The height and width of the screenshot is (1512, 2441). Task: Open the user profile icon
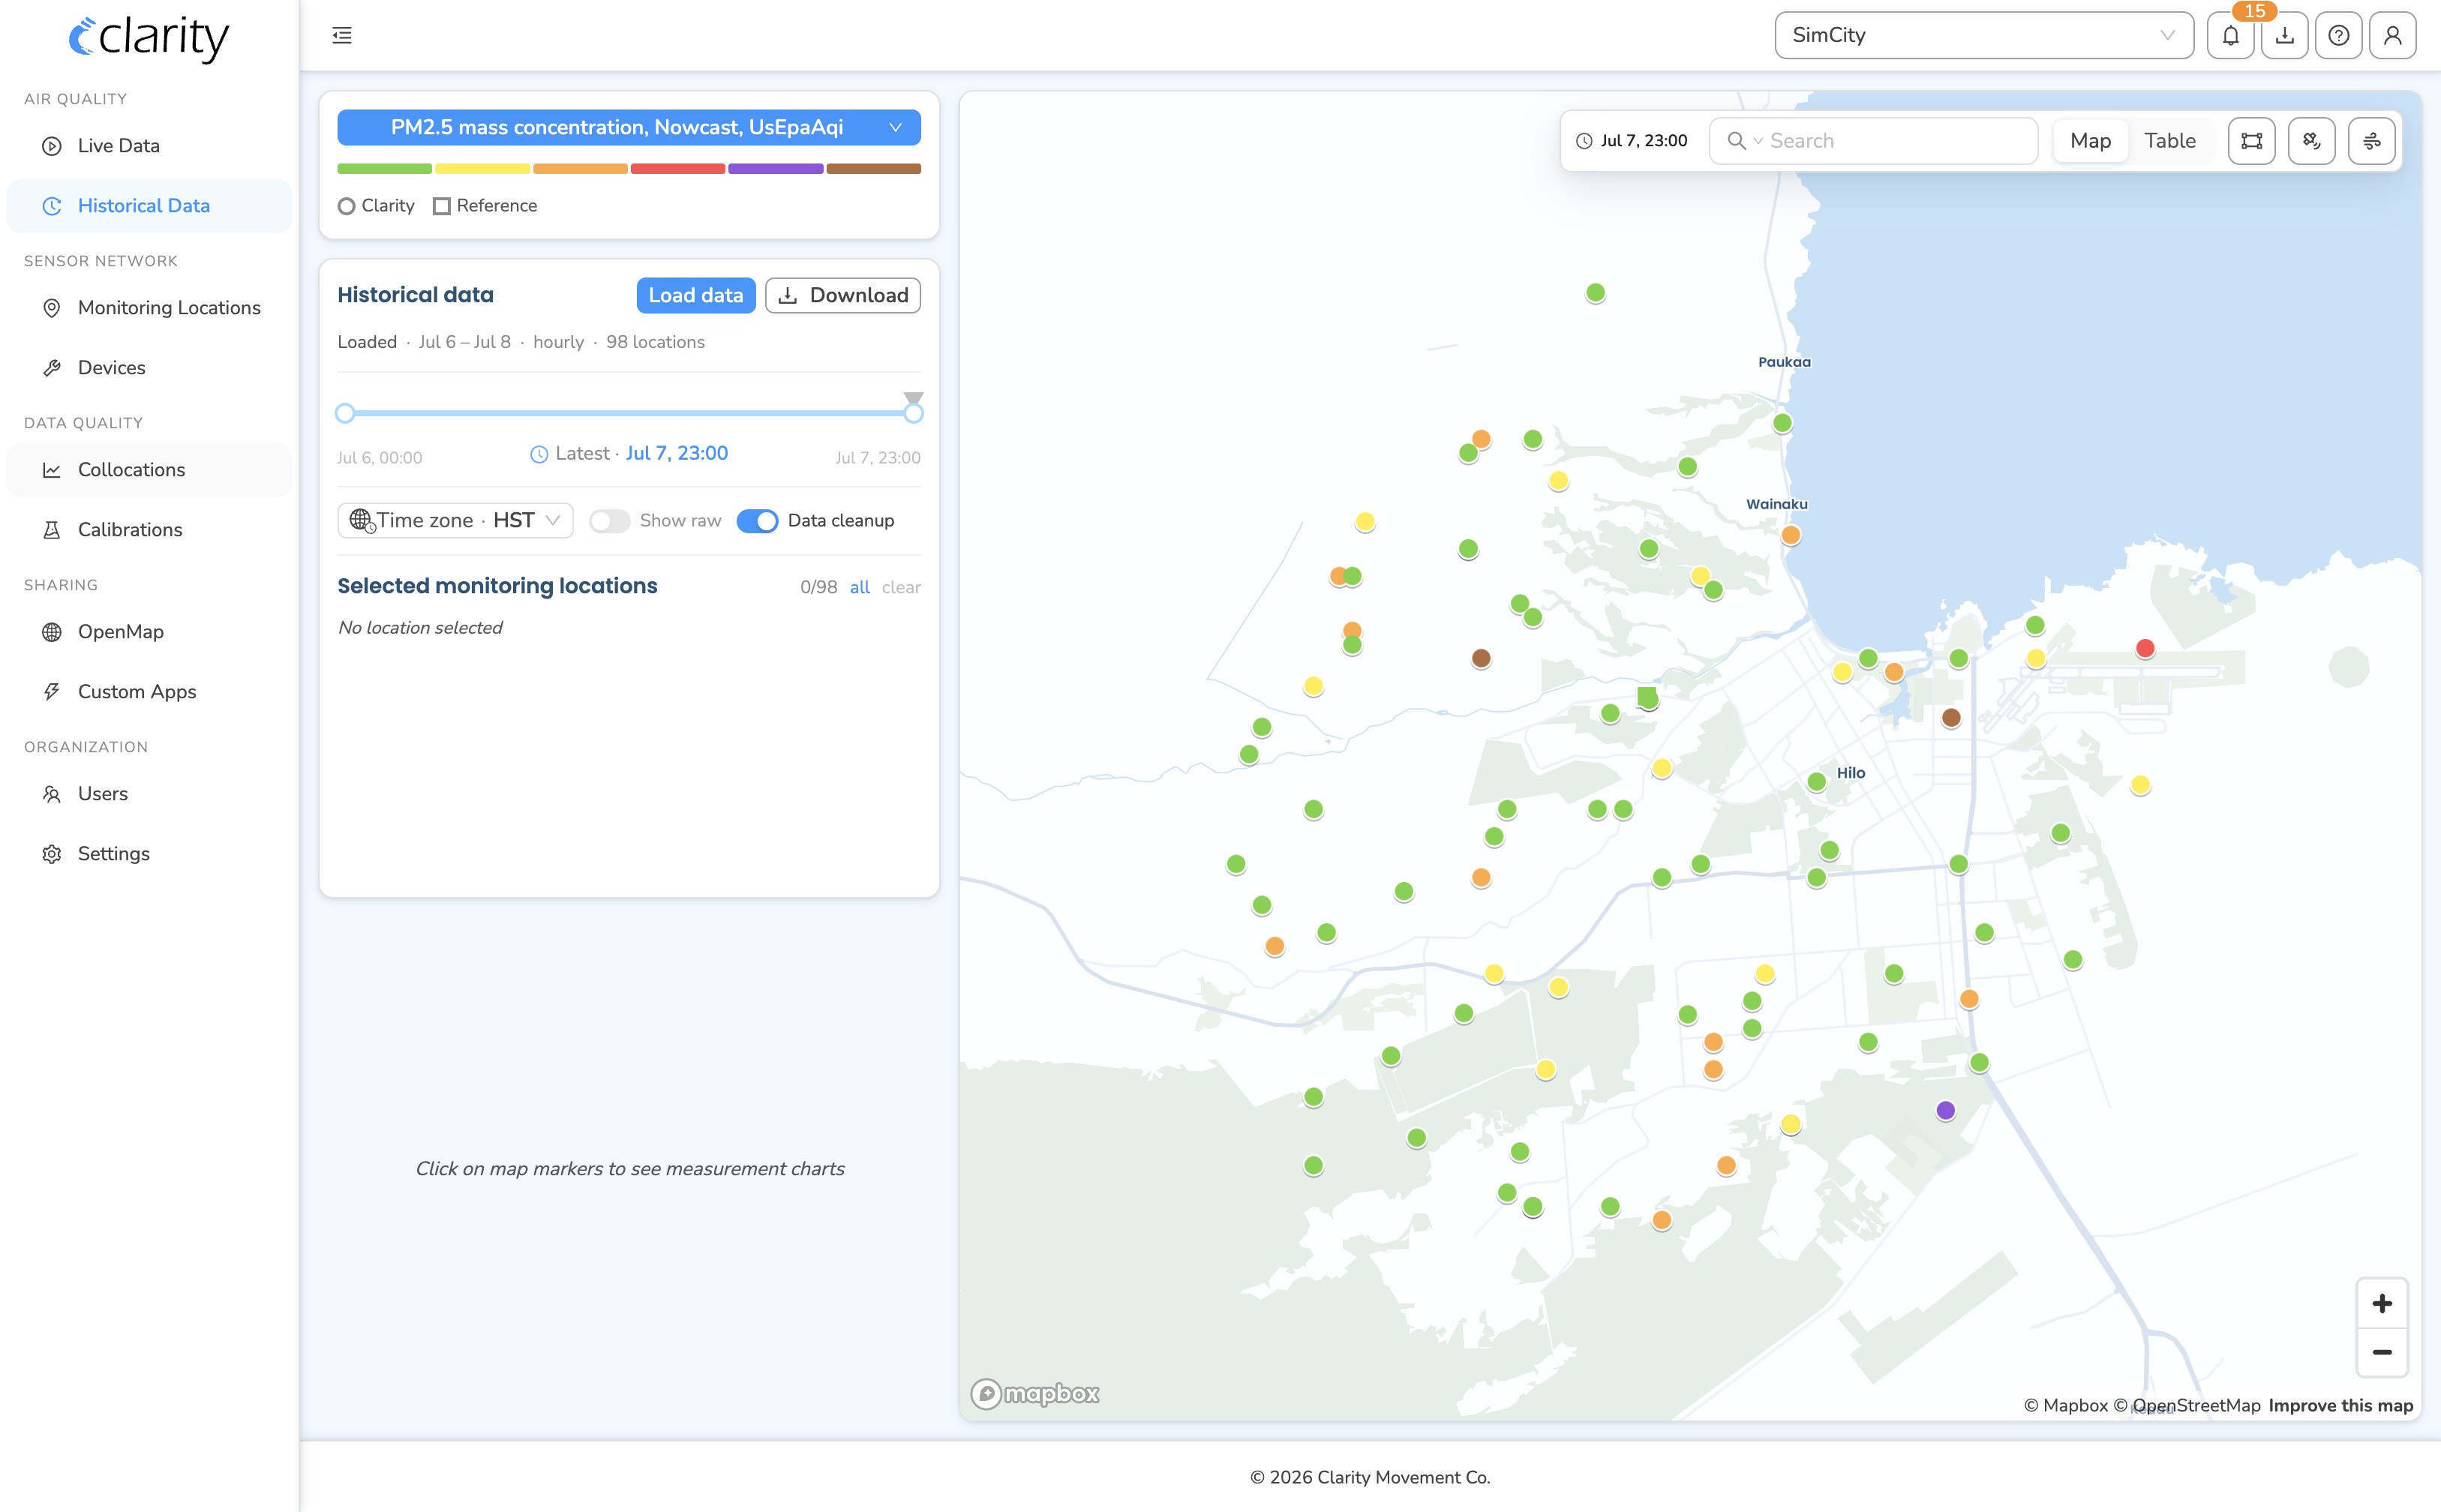2392,36
